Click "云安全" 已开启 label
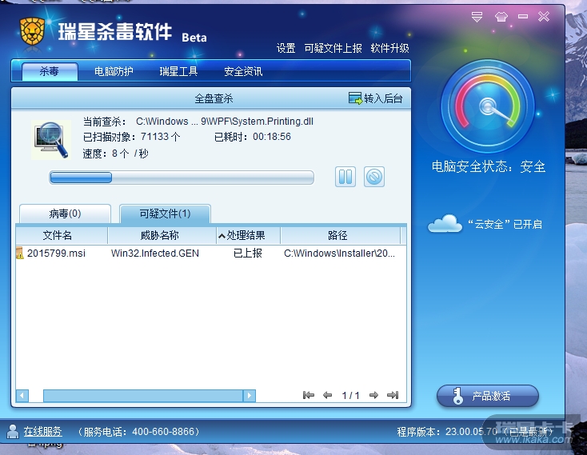 (505, 224)
